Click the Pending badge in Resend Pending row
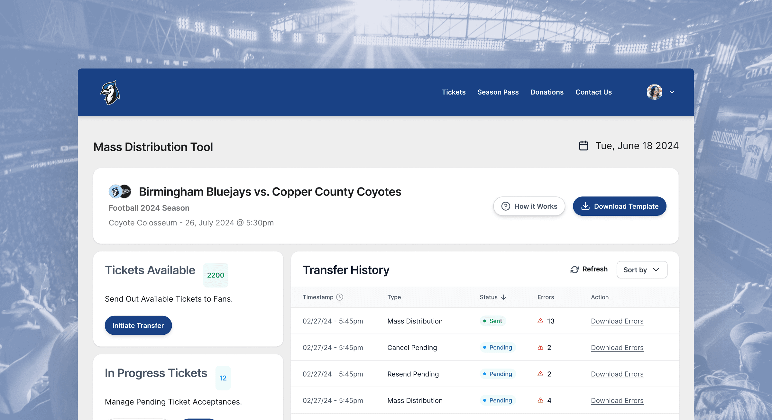 pyautogui.click(x=498, y=374)
